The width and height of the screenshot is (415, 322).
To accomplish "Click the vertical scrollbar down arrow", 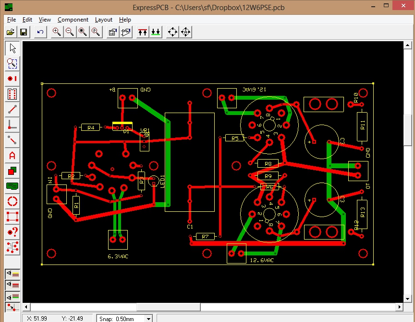I will click(x=408, y=299).
